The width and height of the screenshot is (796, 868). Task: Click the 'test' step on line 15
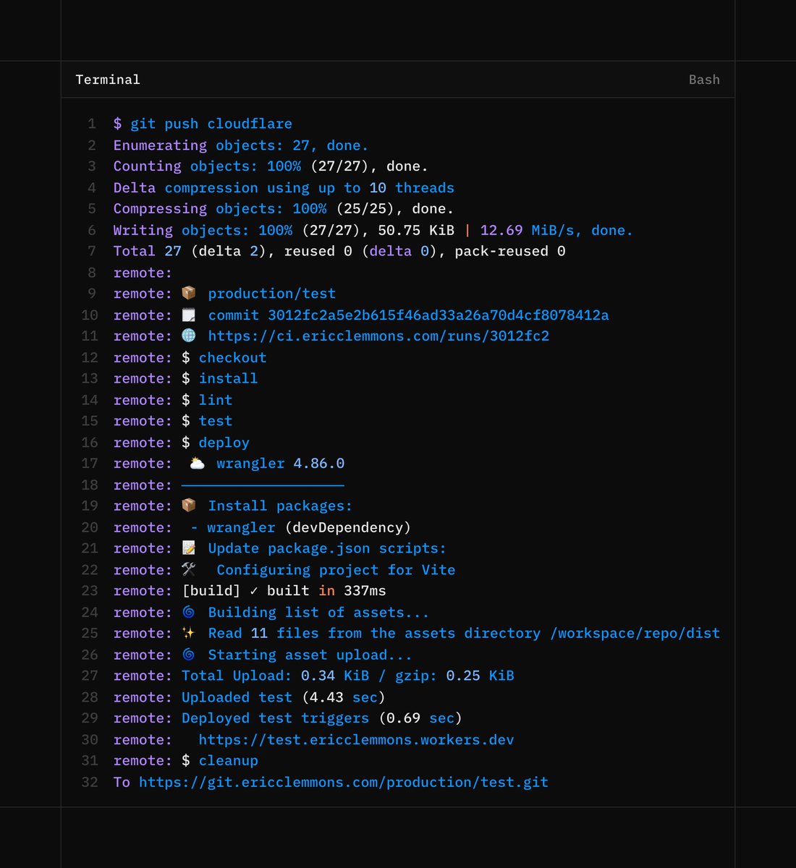tap(216, 421)
